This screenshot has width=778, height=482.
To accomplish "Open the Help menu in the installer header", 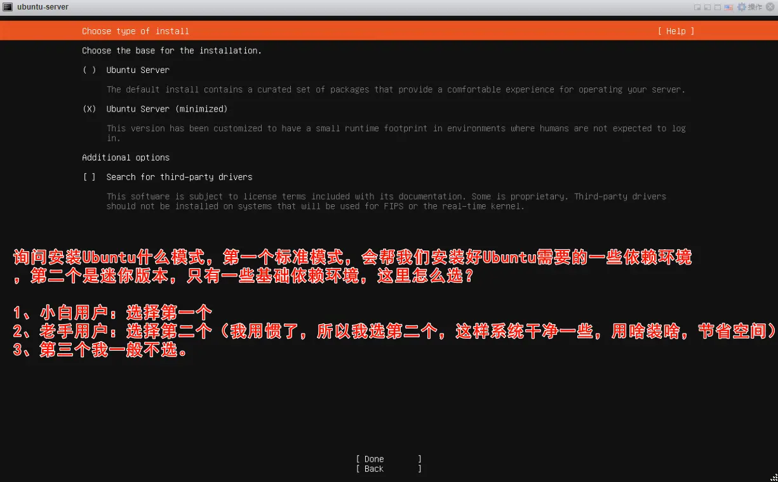I will pos(676,31).
